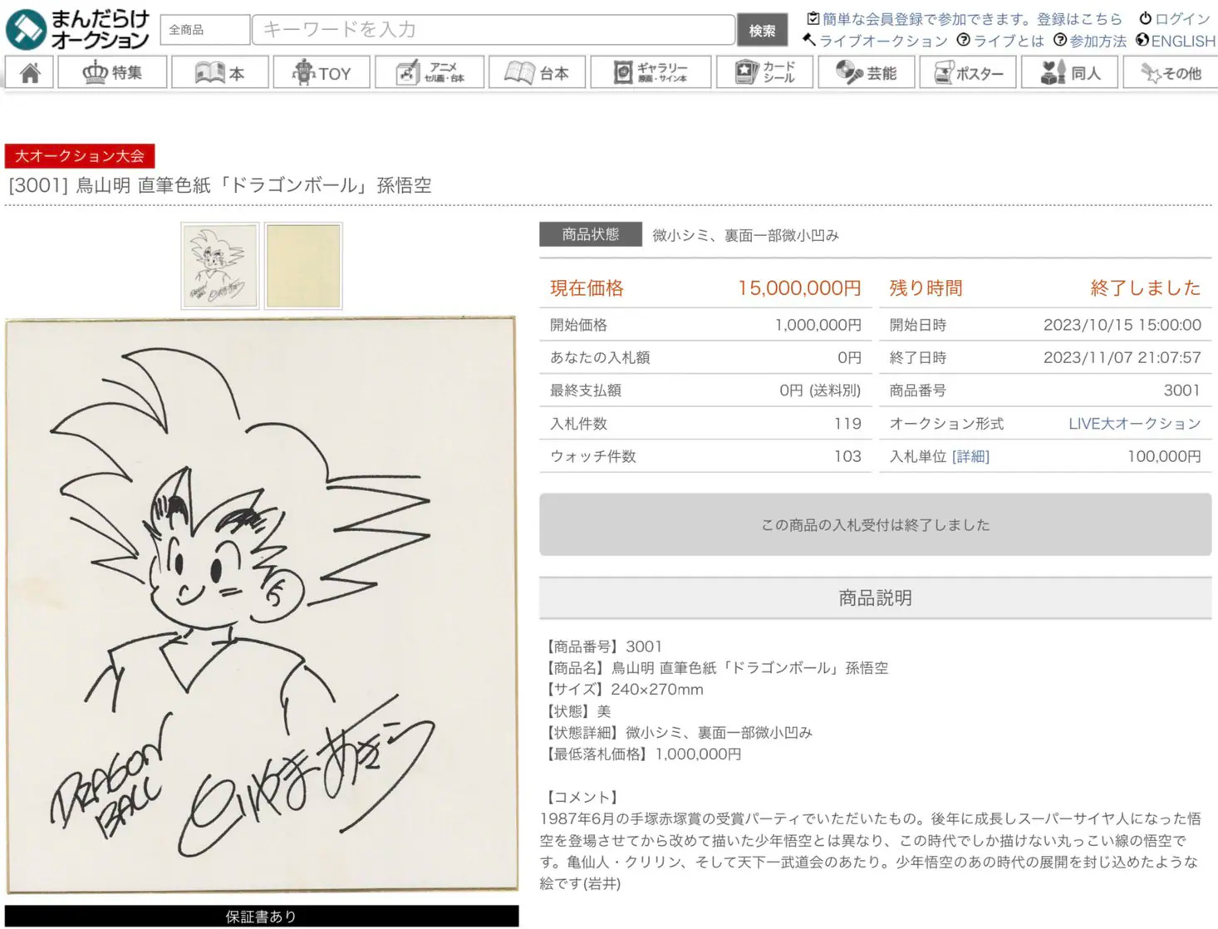This screenshot has width=1218, height=929.
Task: Open the 同人 category
Action: (x=1070, y=72)
